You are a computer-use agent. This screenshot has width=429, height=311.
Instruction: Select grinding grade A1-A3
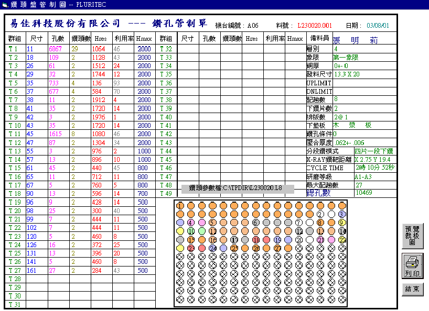click(363, 176)
